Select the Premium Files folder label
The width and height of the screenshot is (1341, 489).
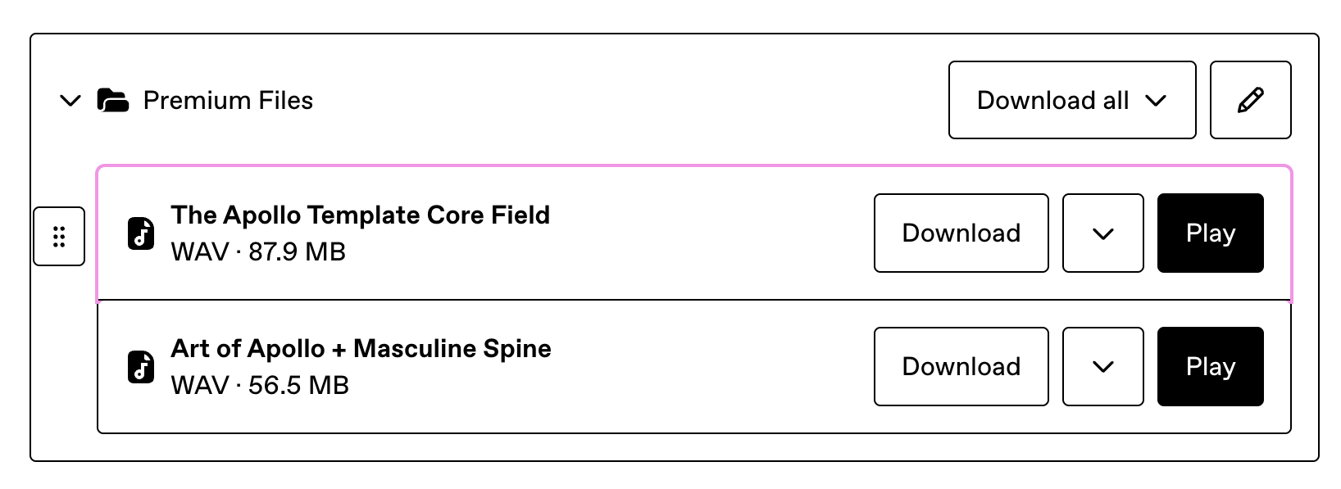tap(228, 100)
